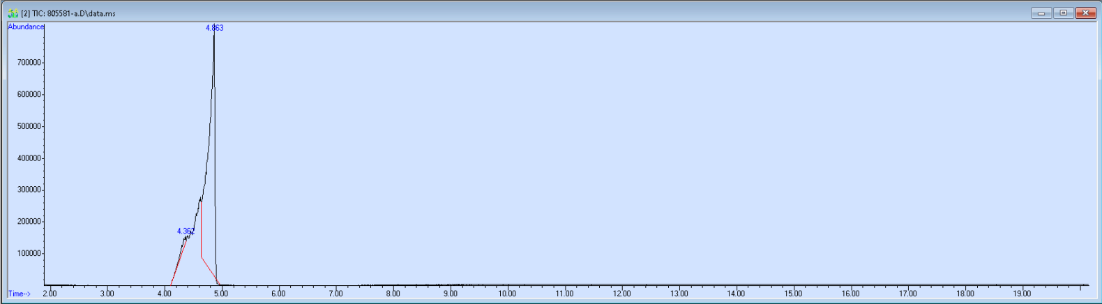Viewport: 1102px width, 304px height.
Task: Click the 200000 abundance tick label
Action: pos(30,222)
